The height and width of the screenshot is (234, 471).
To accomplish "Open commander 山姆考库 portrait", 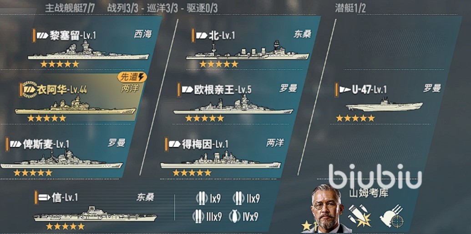I will 327,208.
